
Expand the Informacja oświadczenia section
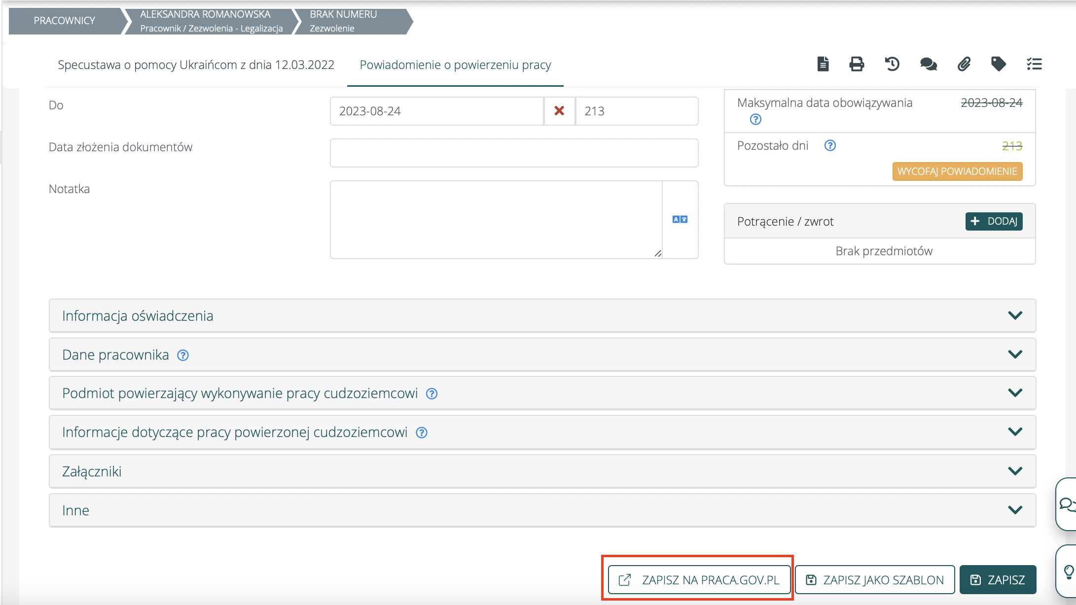[542, 315]
